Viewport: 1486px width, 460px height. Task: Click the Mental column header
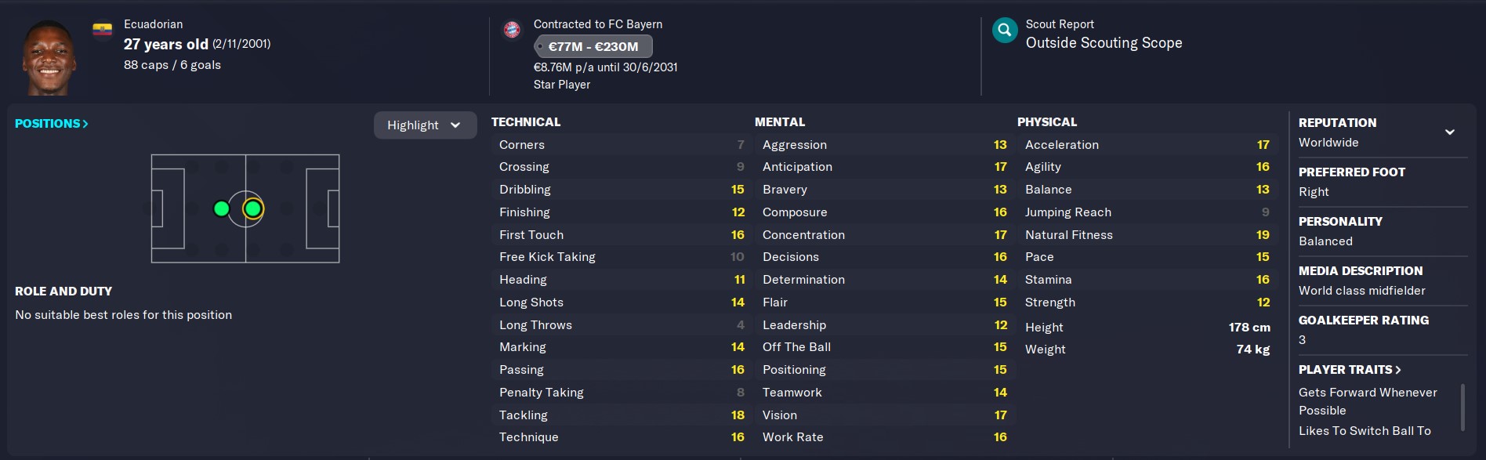coord(780,122)
